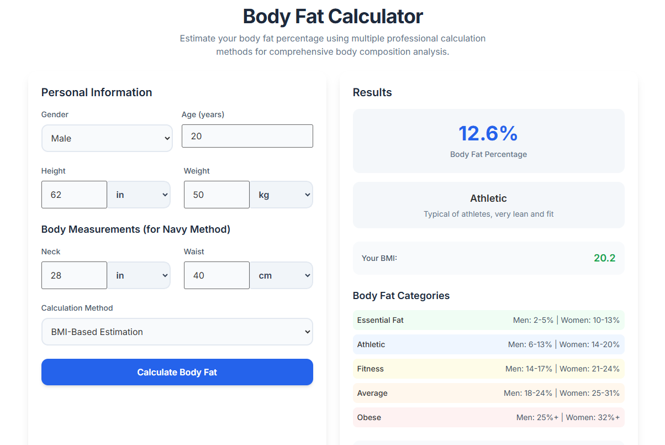The image size is (665, 445).
Task: Expand the neck measurement unit selector
Action: [x=139, y=275]
